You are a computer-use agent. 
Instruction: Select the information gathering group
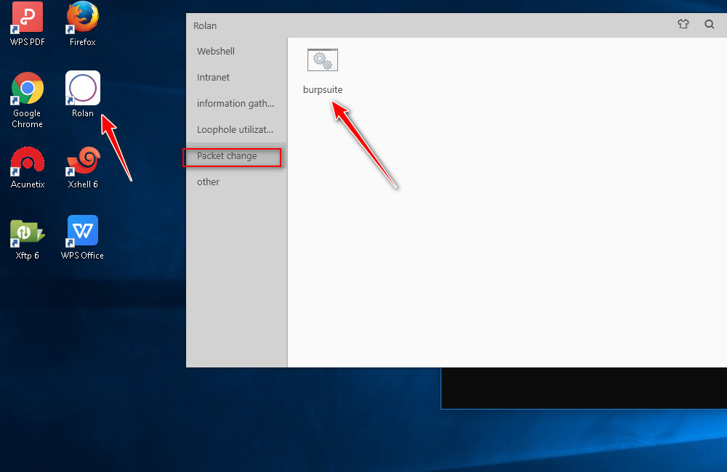236,104
